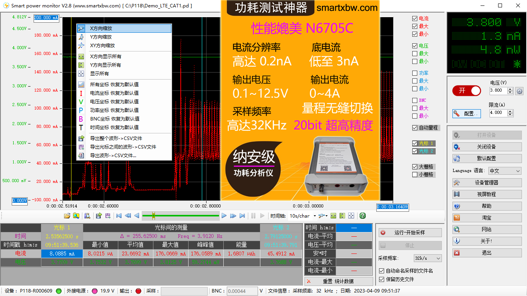527x296 pixels.
Task: Select BNC坐标 恢复为默认值
Action: pyautogui.click(x=124, y=119)
